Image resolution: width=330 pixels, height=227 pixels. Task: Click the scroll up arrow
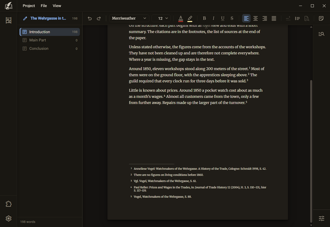(311, 27)
